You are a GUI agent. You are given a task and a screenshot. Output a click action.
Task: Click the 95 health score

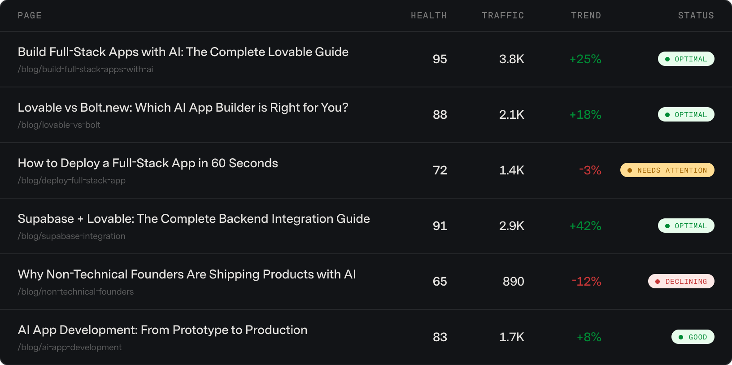click(440, 59)
